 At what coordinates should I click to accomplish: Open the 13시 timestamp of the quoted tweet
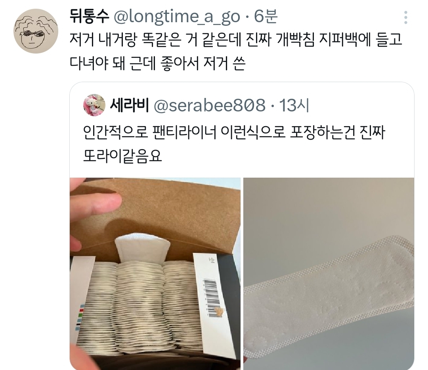point(294,105)
